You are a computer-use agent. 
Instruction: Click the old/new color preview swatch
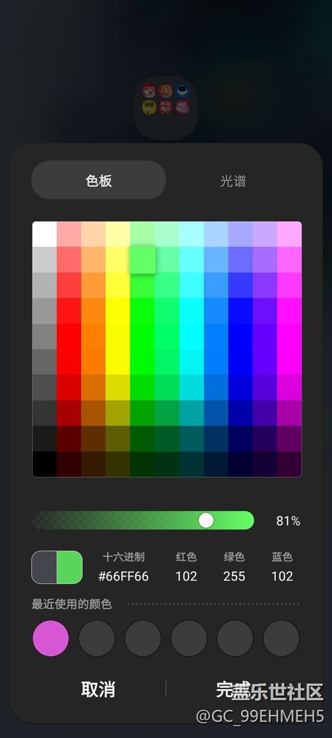tap(57, 567)
